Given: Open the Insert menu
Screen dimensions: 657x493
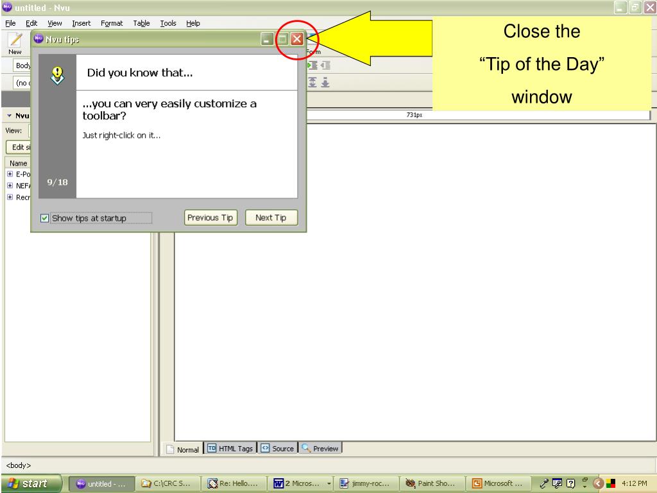Looking at the screenshot, I should coord(81,23).
